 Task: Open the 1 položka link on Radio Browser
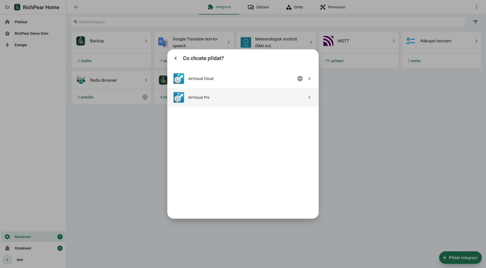86,97
